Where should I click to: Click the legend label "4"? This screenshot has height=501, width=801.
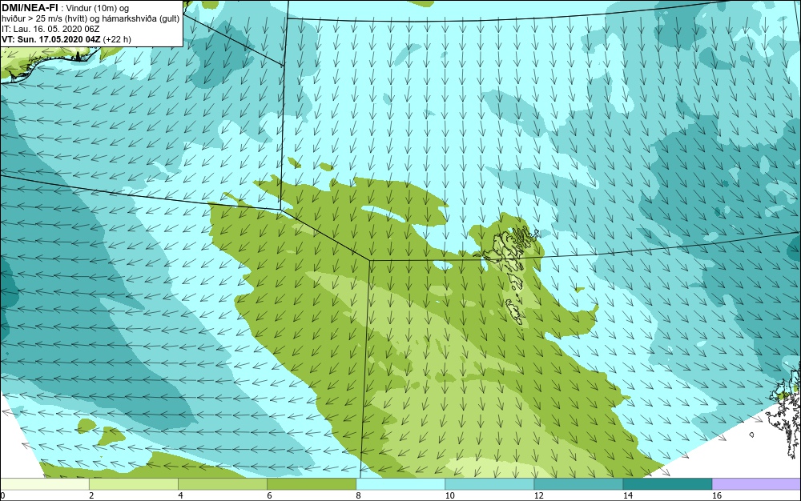pyautogui.click(x=180, y=495)
